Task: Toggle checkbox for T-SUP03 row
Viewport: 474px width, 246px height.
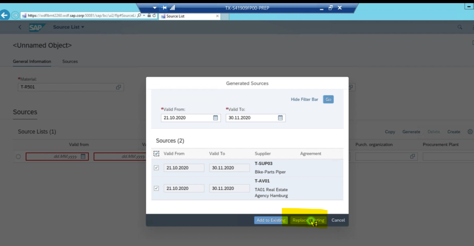Action: pos(156,168)
